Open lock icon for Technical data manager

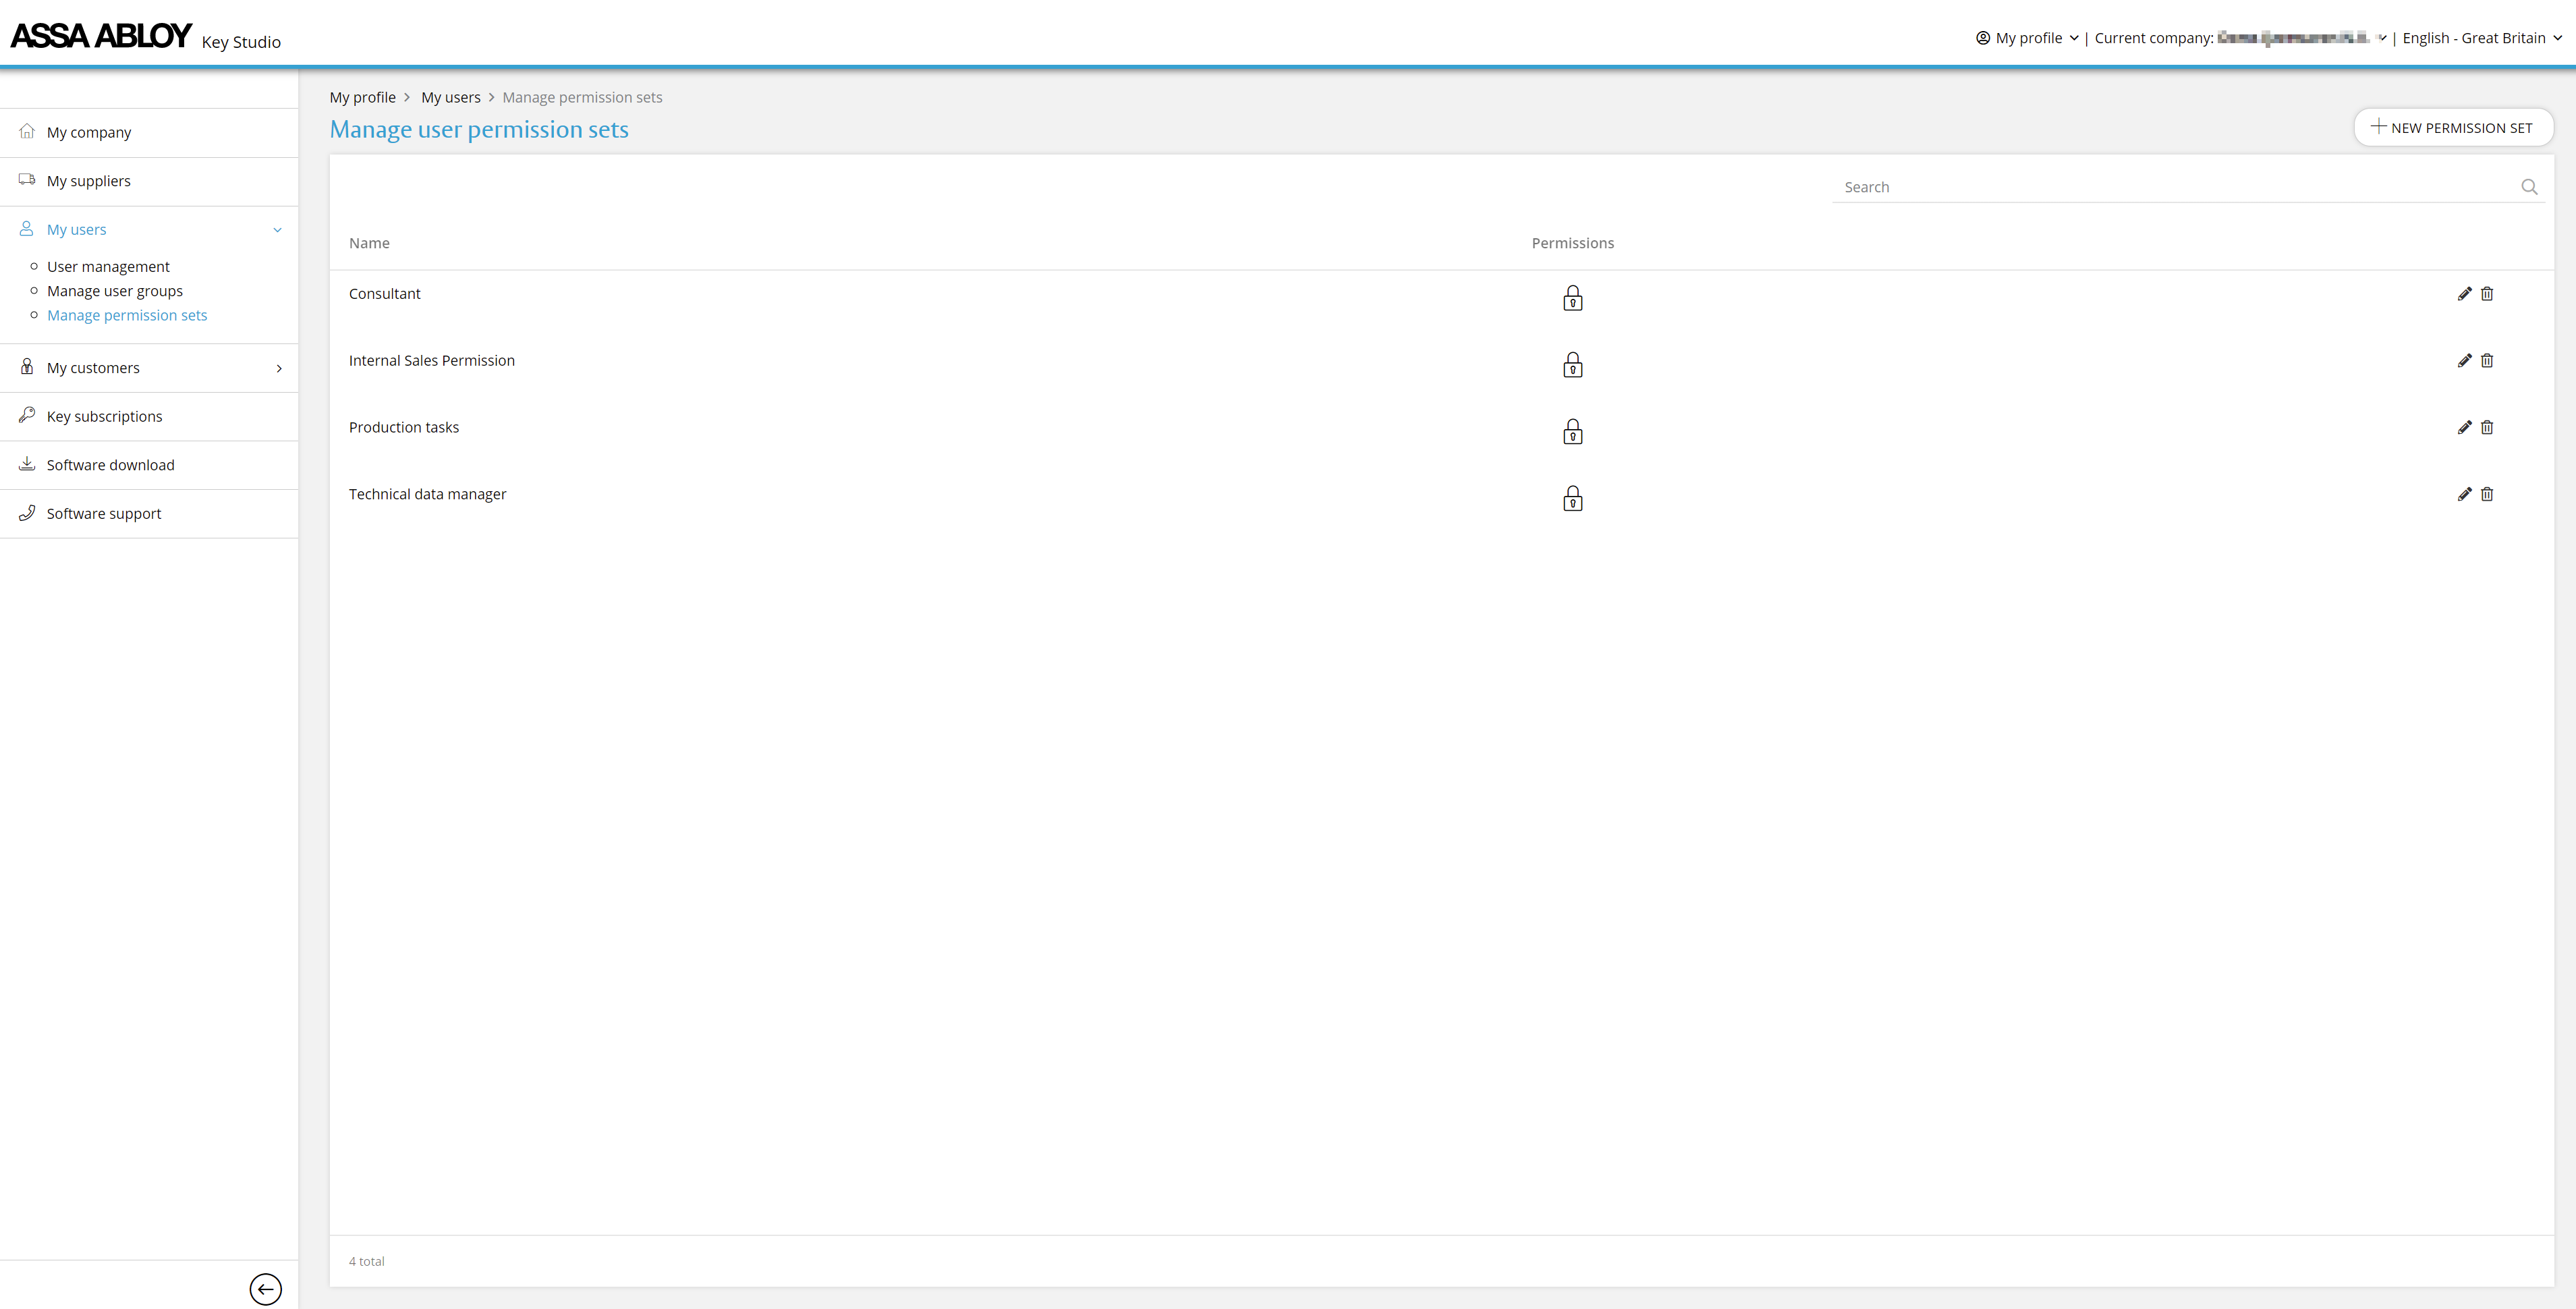click(1572, 499)
